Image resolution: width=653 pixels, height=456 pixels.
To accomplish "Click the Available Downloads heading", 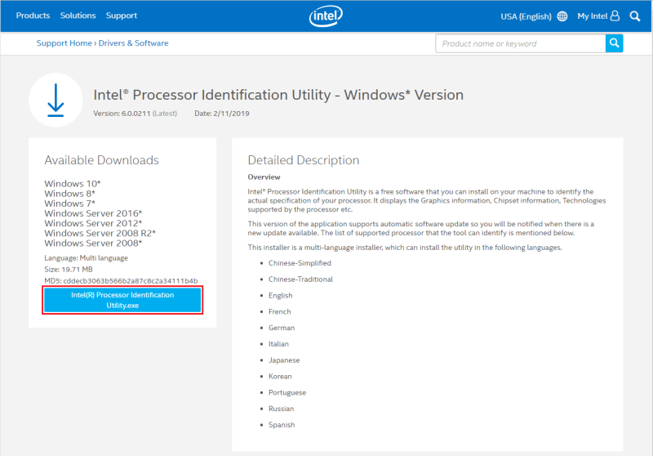I will (101, 160).
